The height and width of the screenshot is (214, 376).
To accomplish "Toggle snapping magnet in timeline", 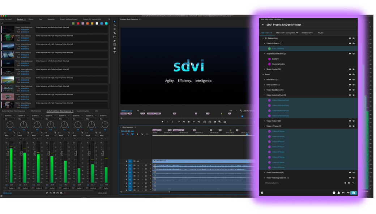I will pos(128,134).
